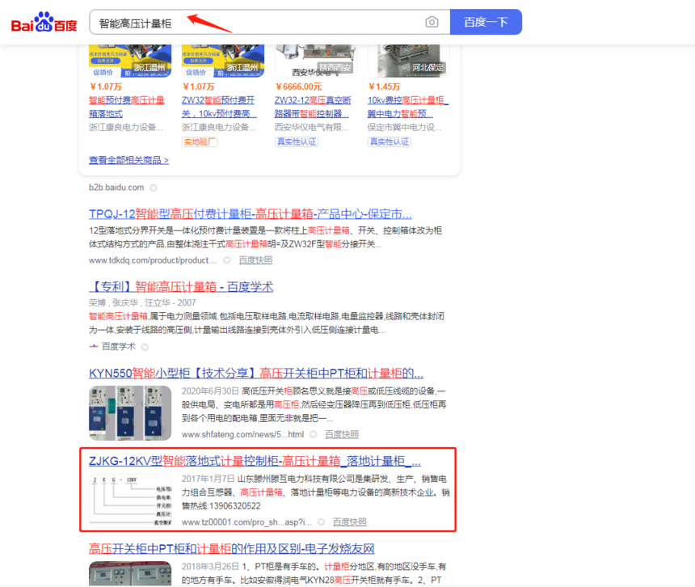This screenshot has width=695, height=587.
Task: Open 百度快照 for the tz00001.com result
Action: tap(350, 522)
